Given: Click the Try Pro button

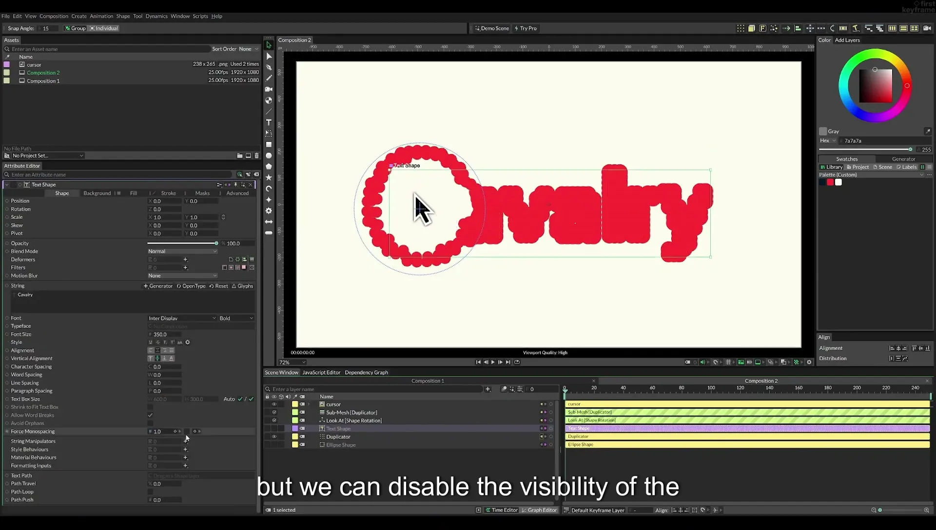Looking at the screenshot, I should (x=526, y=28).
